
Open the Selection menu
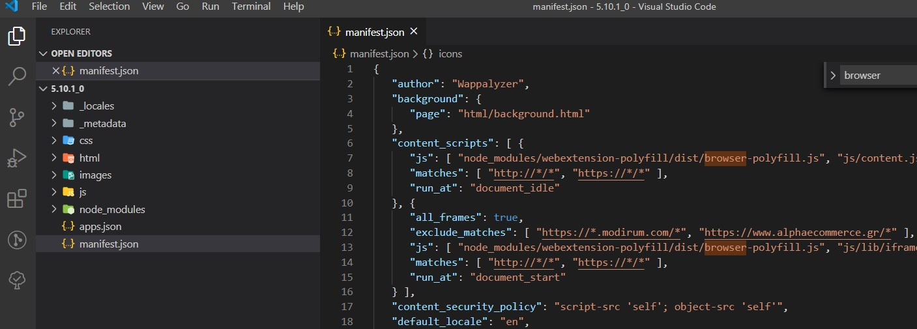pos(109,7)
